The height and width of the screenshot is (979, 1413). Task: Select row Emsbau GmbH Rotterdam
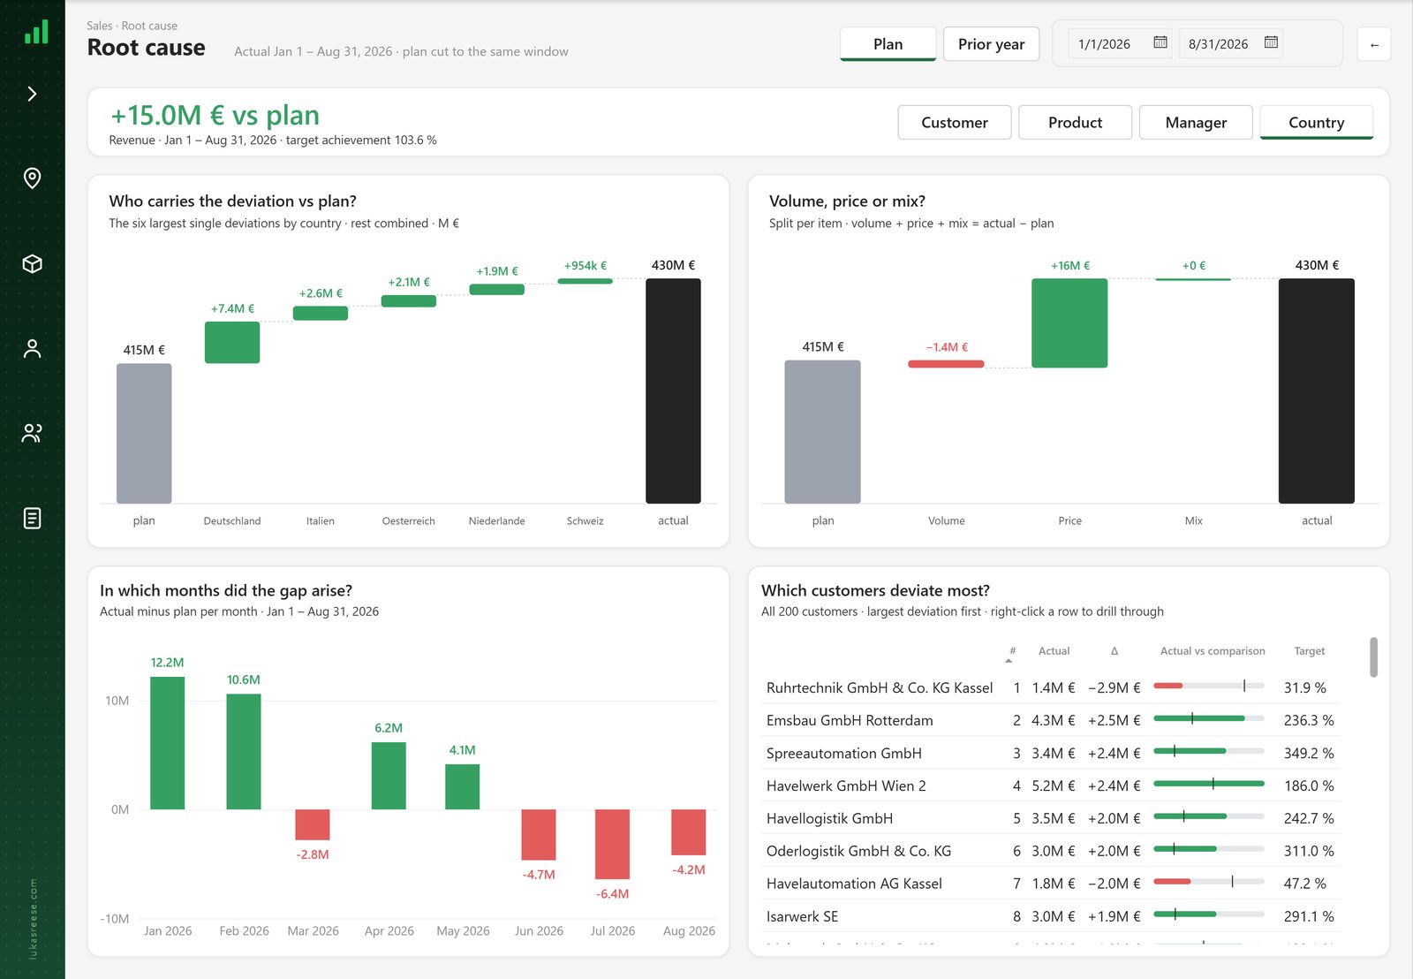click(x=1051, y=720)
